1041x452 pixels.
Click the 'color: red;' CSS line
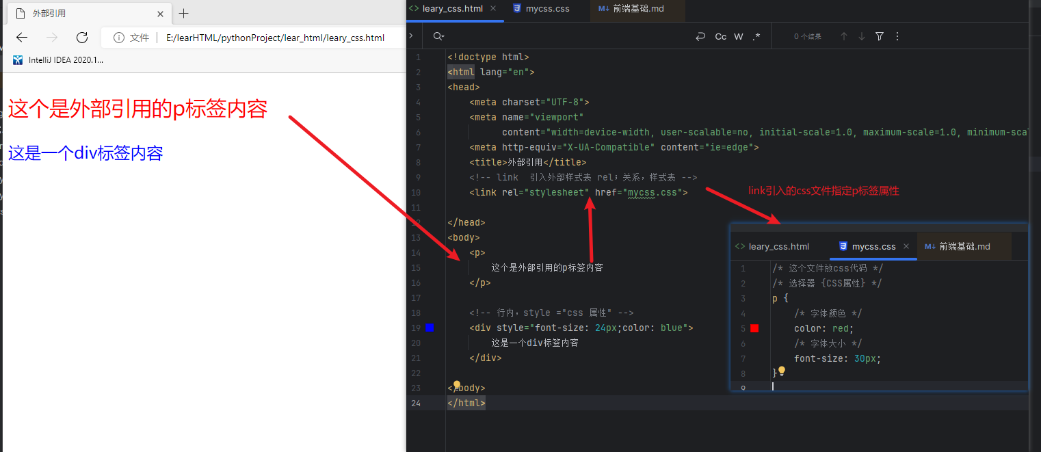pos(824,328)
